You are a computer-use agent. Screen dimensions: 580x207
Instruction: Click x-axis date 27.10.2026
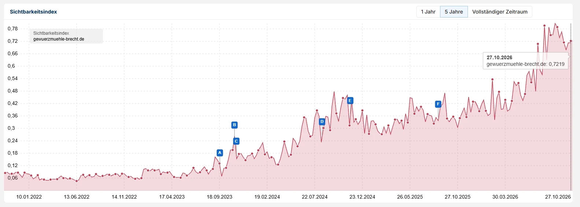pos(558,197)
